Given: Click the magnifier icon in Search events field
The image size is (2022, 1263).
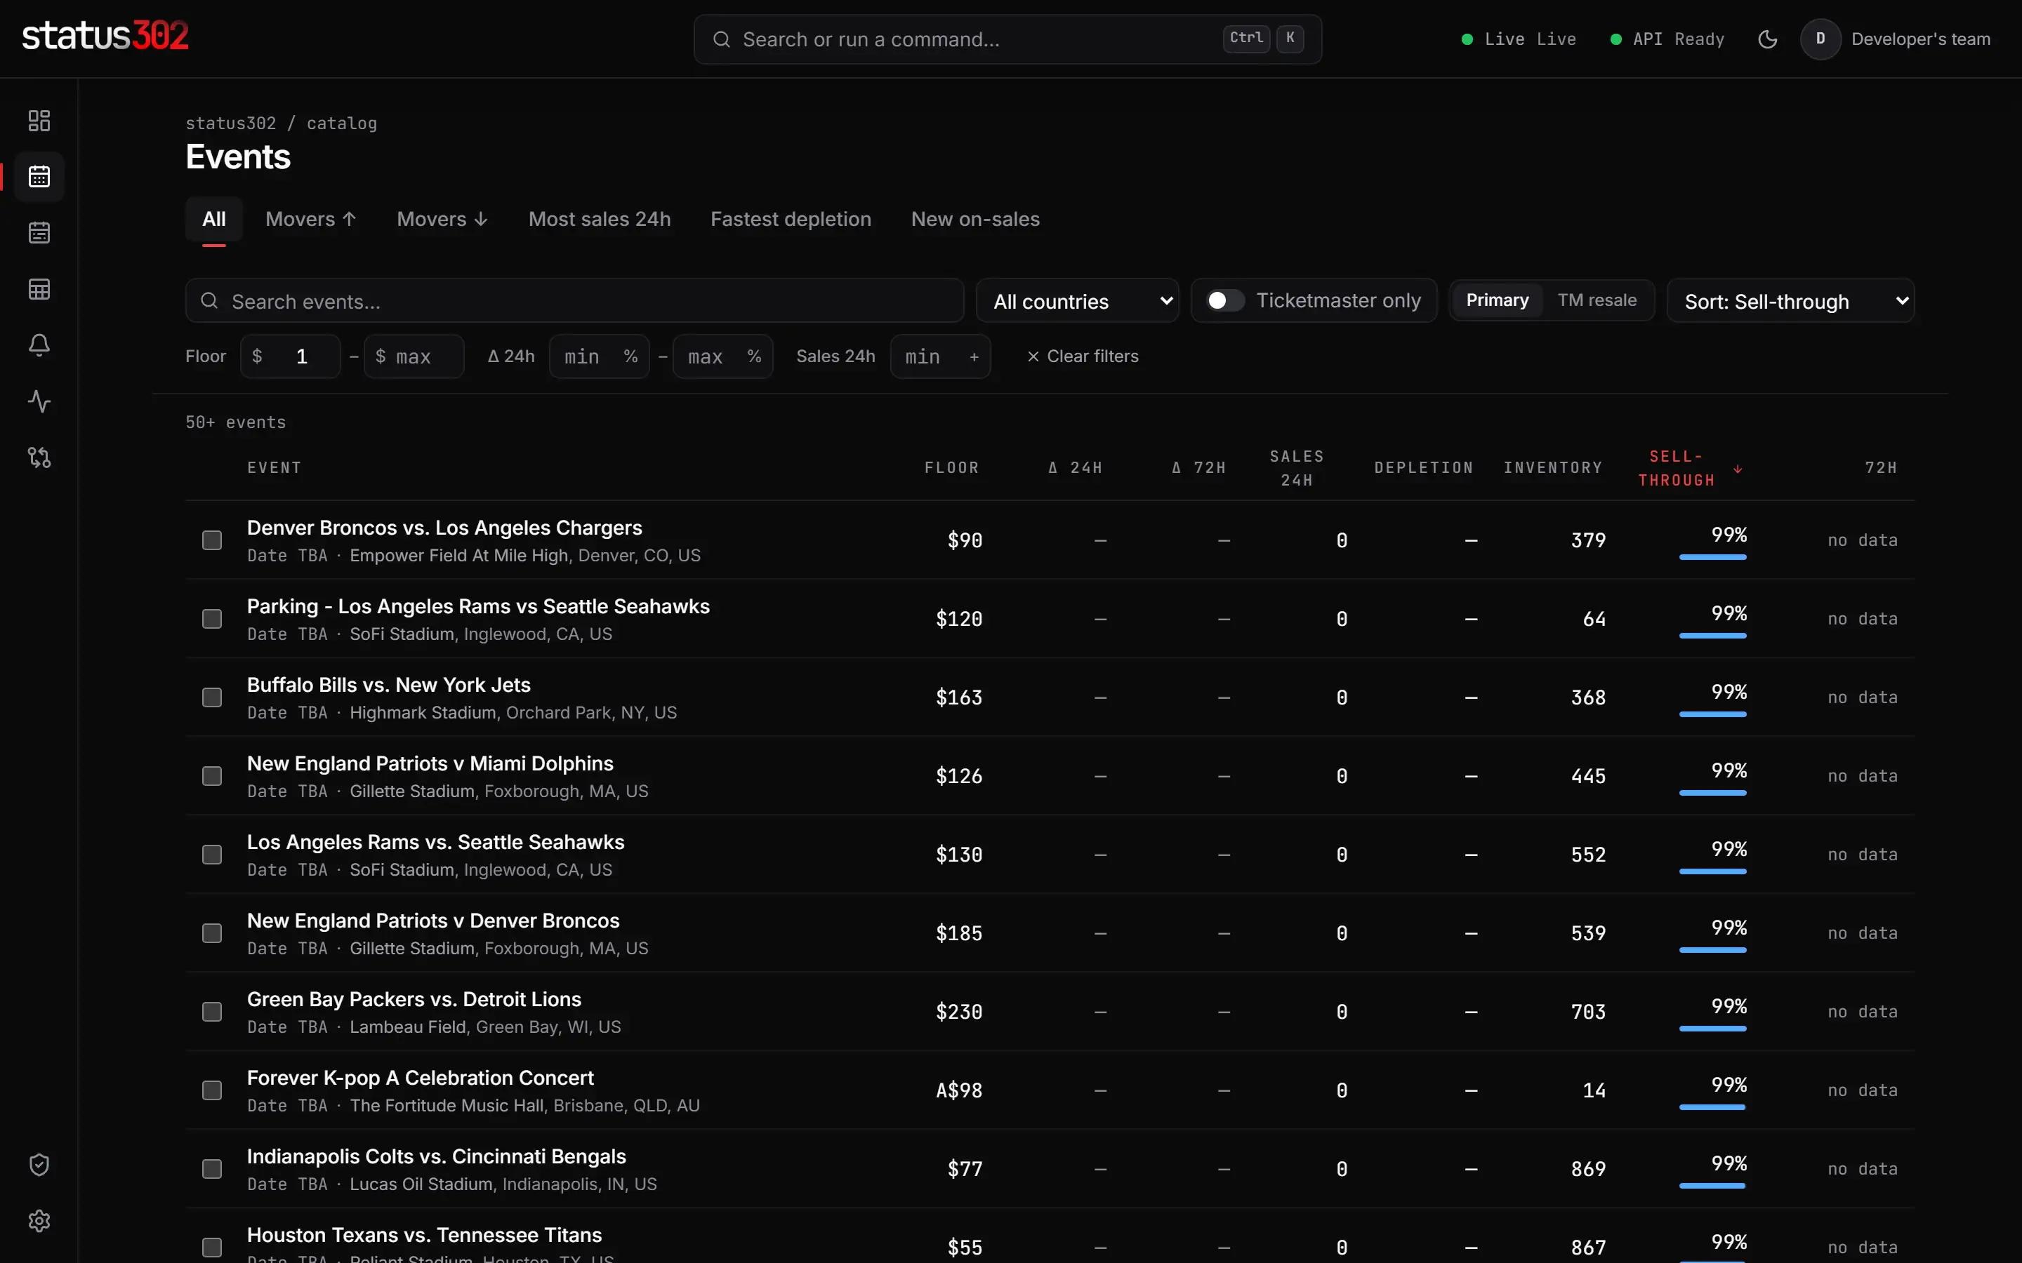Looking at the screenshot, I should click(x=210, y=301).
